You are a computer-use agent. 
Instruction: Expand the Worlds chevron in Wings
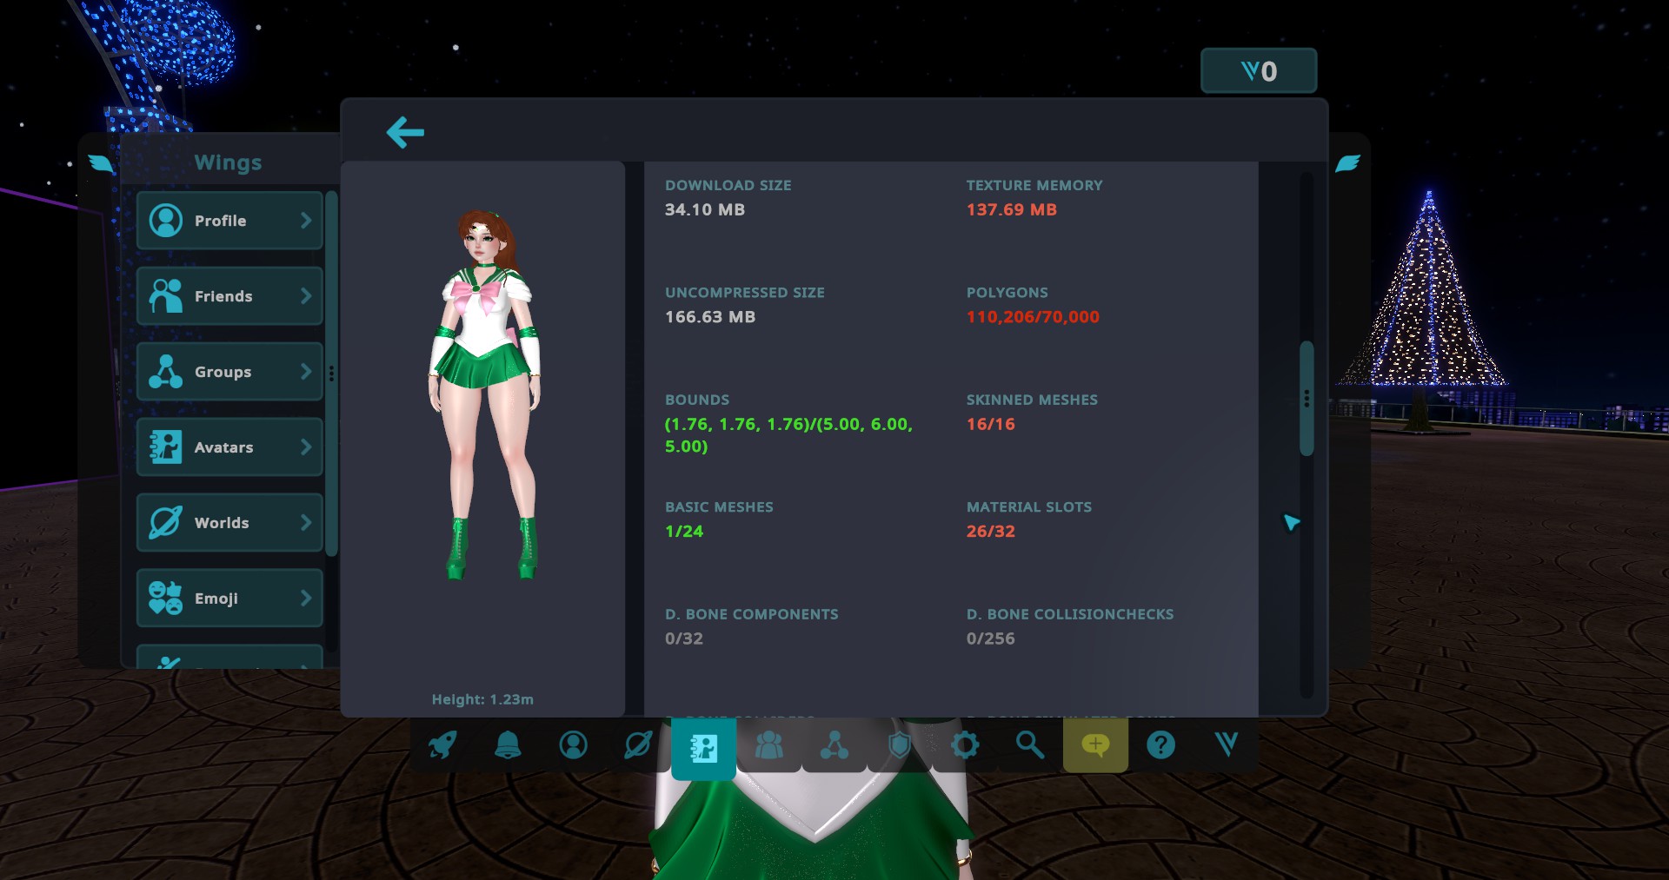[306, 523]
